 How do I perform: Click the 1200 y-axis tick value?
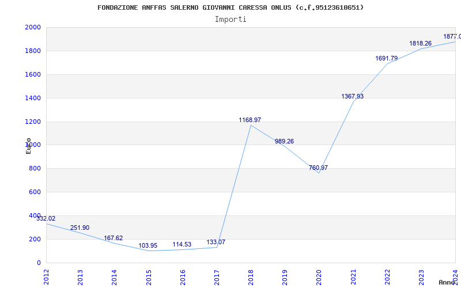click(x=33, y=122)
